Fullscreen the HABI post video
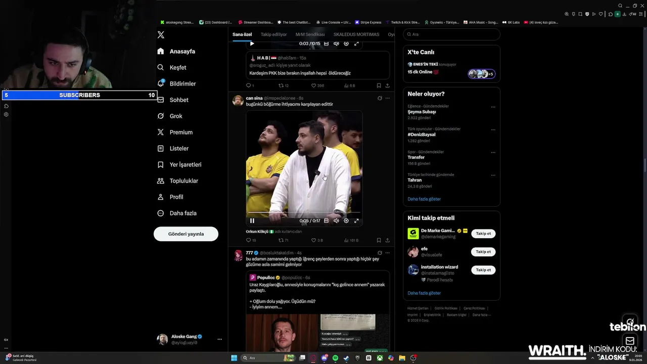Image resolution: width=647 pixels, height=364 pixels. coord(356,43)
